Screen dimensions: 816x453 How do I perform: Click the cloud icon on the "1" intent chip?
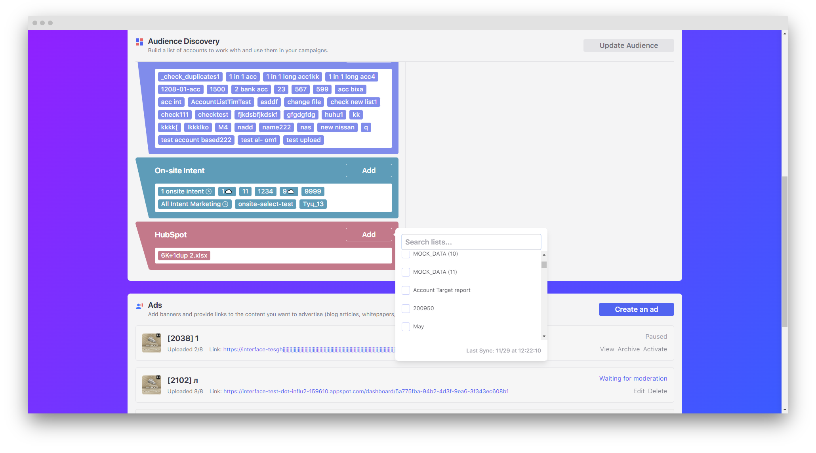pos(228,191)
